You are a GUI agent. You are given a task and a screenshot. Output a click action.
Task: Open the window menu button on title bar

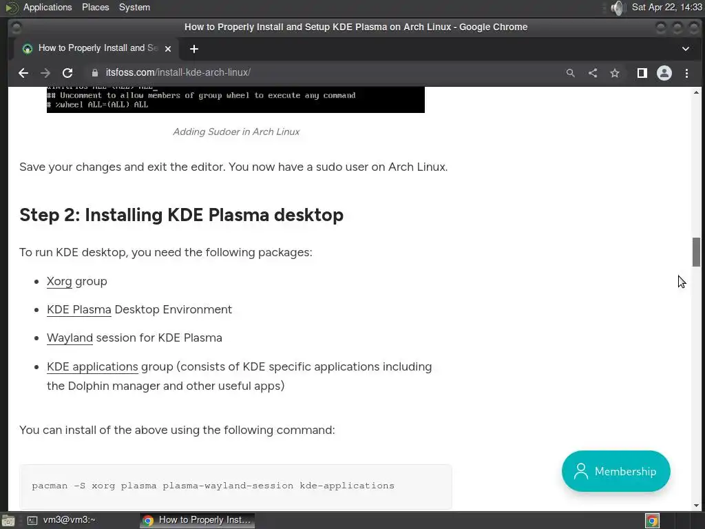[17, 28]
